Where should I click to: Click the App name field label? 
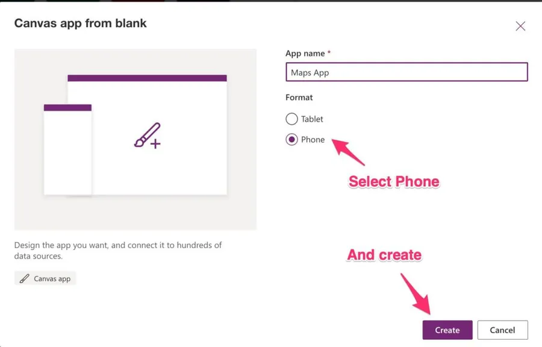pos(305,54)
